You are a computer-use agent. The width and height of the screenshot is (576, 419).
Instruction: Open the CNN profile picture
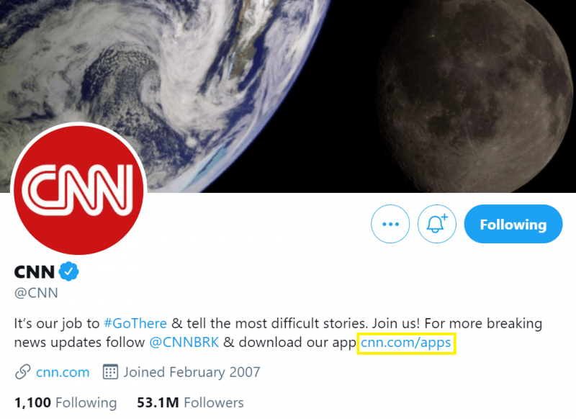click(x=79, y=189)
